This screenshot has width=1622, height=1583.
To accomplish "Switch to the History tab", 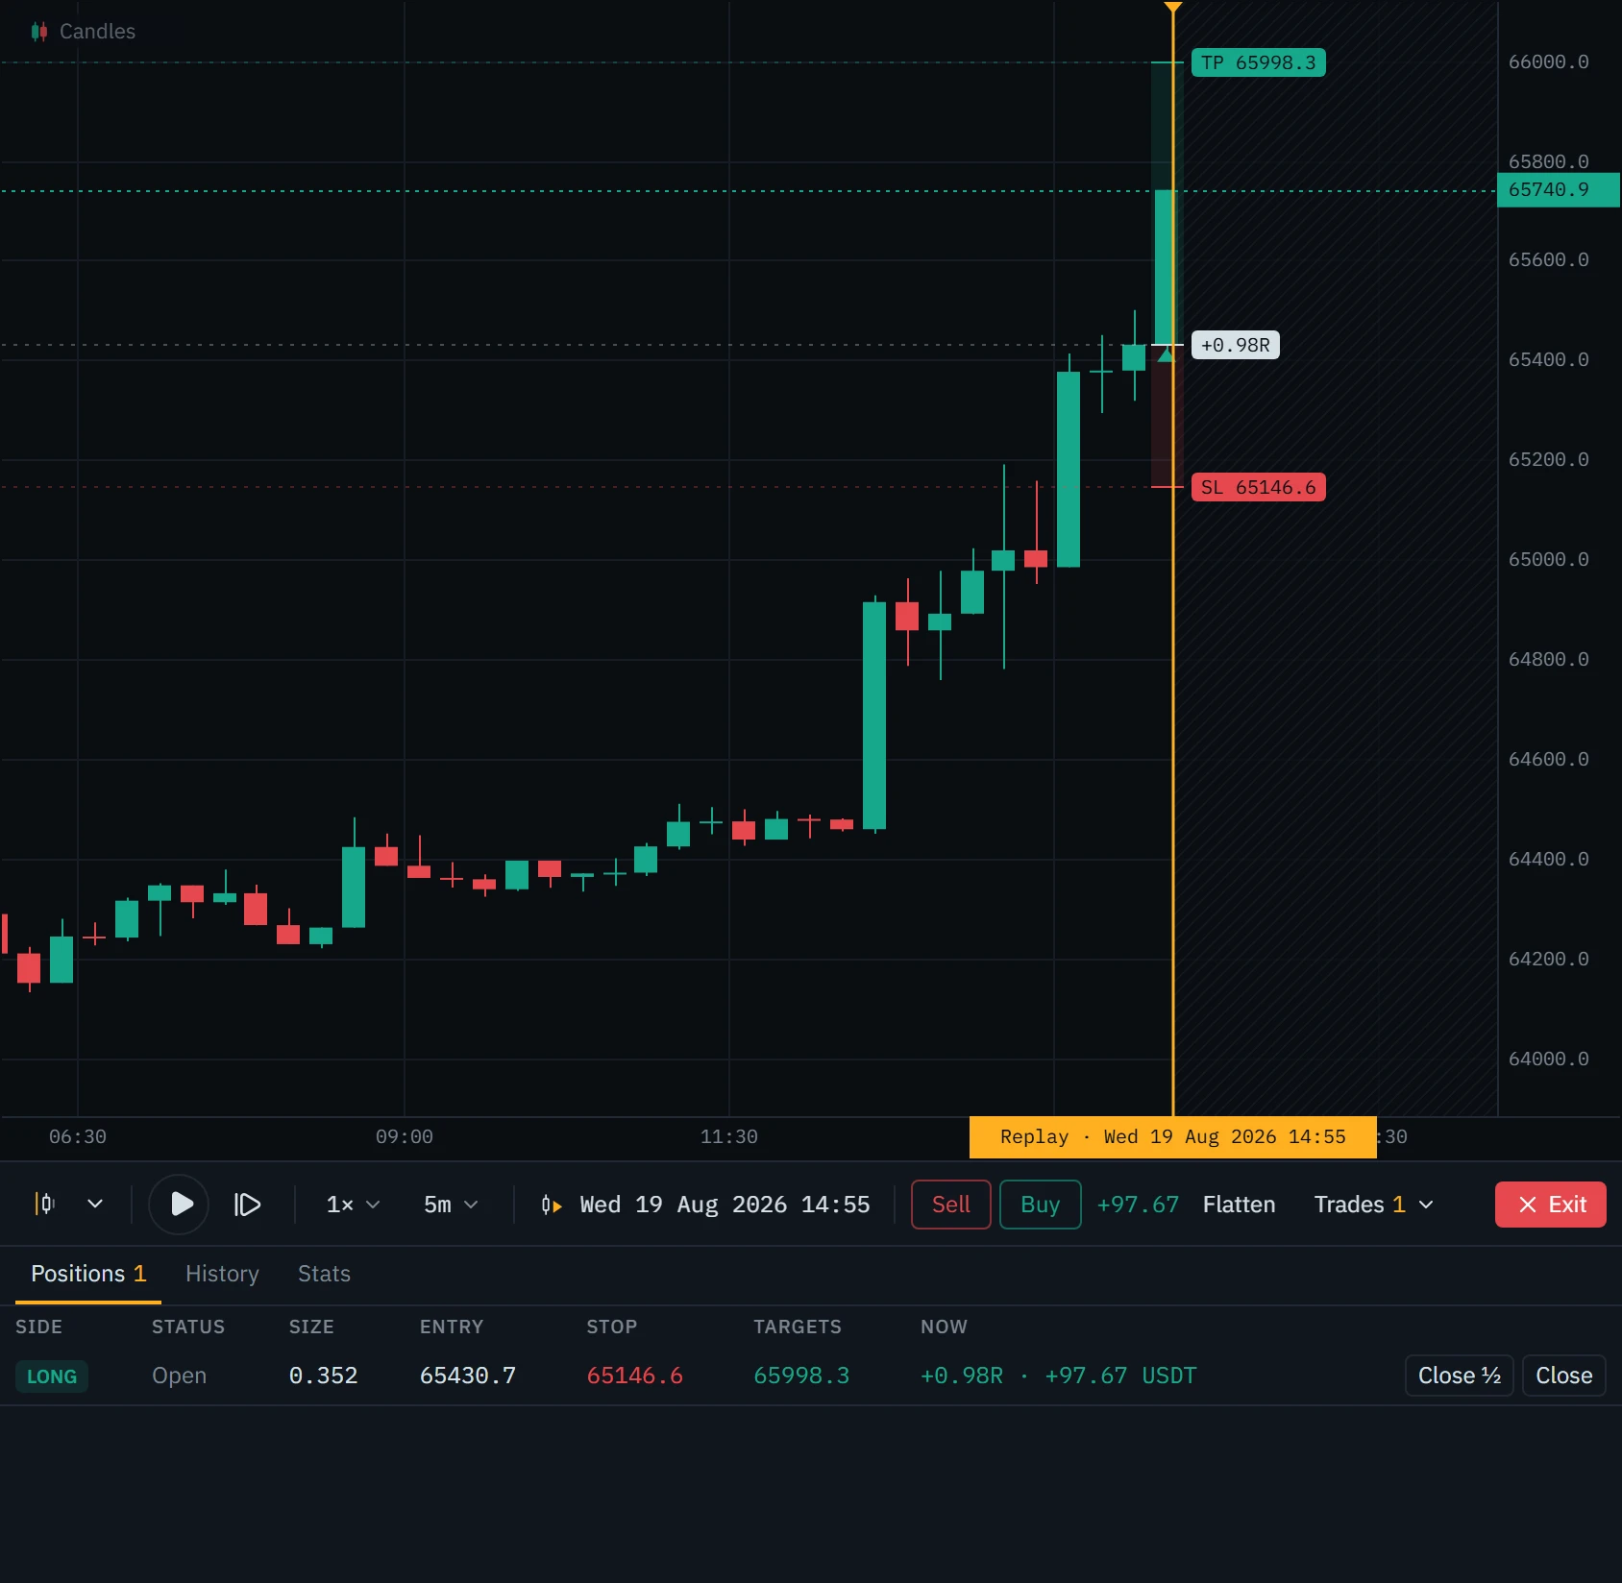I will (x=222, y=1274).
